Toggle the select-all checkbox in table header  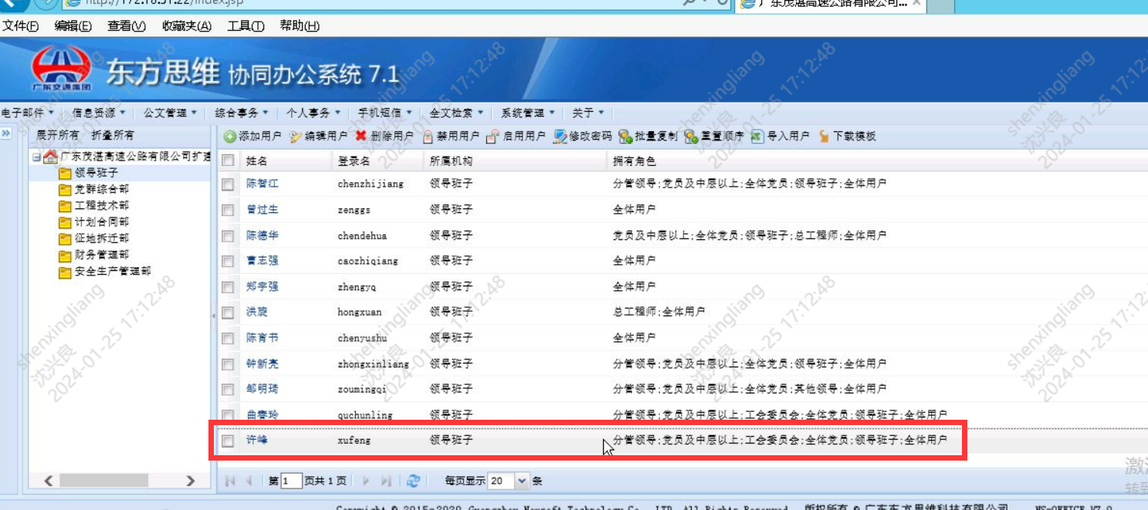(x=228, y=160)
